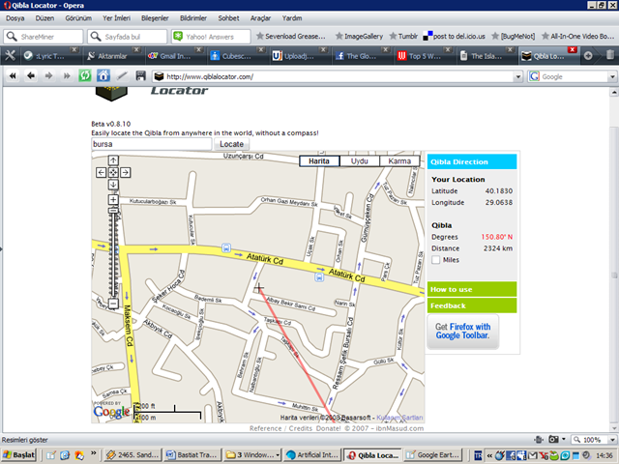Viewport: 619px width, 464px height.
Task: Open the Google search engine dropdown
Action: click(612, 76)
